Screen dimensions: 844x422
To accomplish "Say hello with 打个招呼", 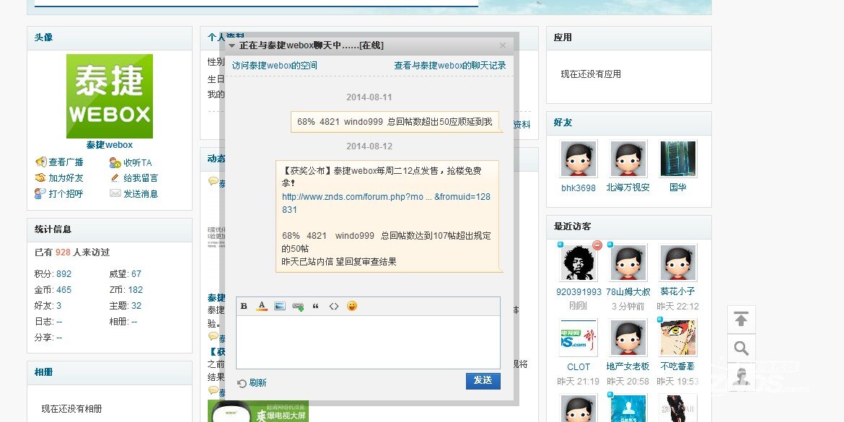I will [66, 193].
